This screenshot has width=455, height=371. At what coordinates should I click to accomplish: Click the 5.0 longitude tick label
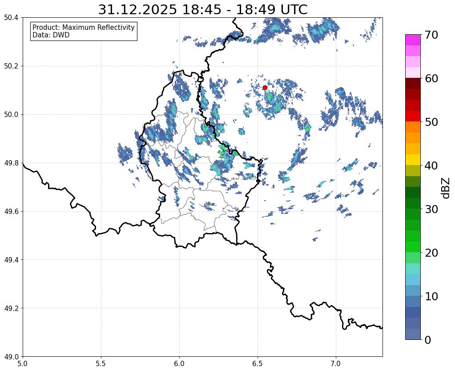pyautogui.click(x=23, y=363)
